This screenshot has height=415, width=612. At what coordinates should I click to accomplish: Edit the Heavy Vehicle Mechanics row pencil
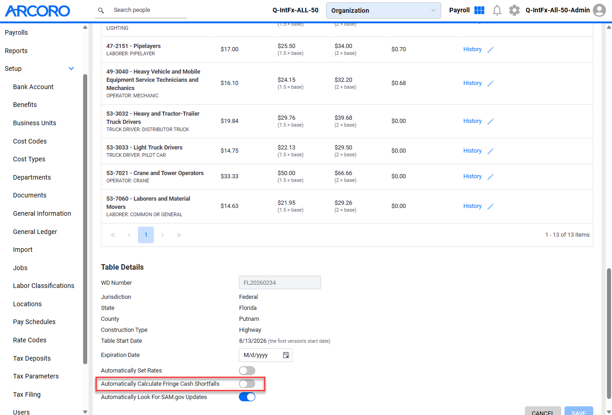491,83
